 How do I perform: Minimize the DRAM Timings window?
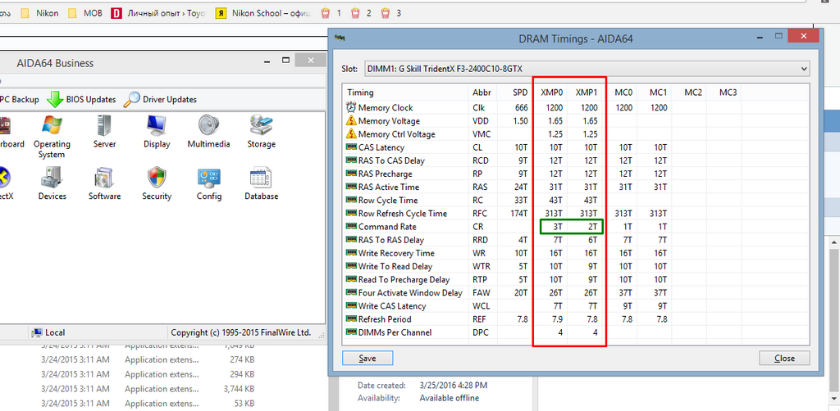tap(758, 36)
